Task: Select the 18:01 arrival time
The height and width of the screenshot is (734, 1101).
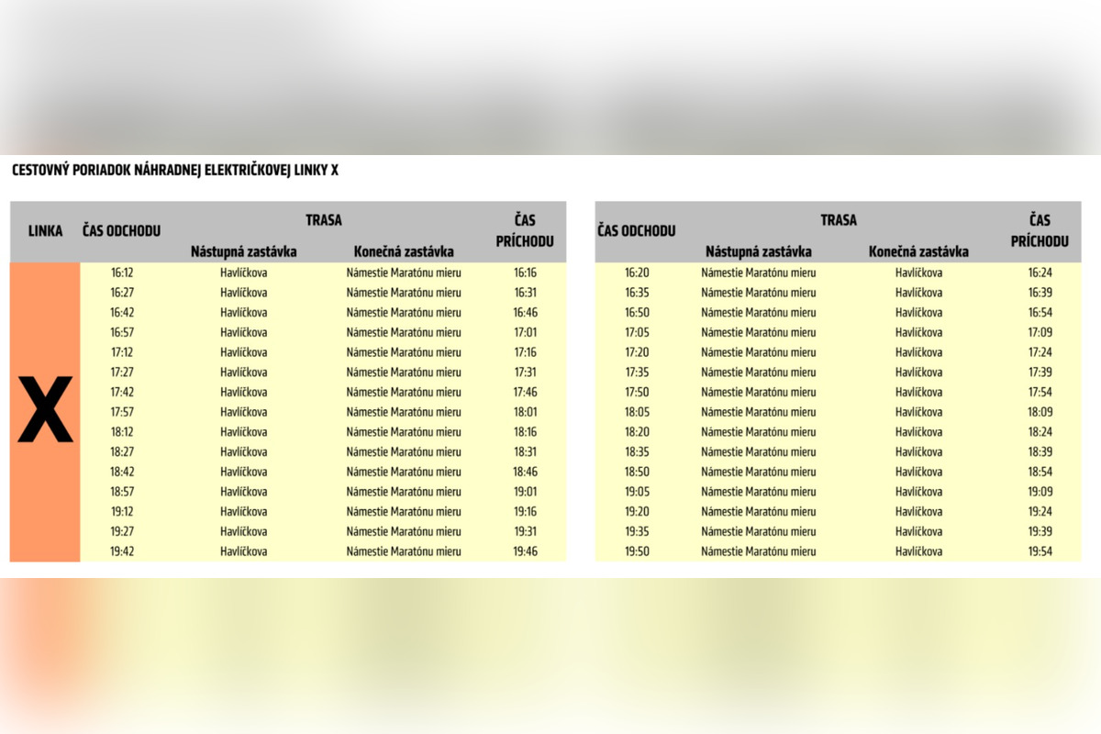Action: (525, 412)
